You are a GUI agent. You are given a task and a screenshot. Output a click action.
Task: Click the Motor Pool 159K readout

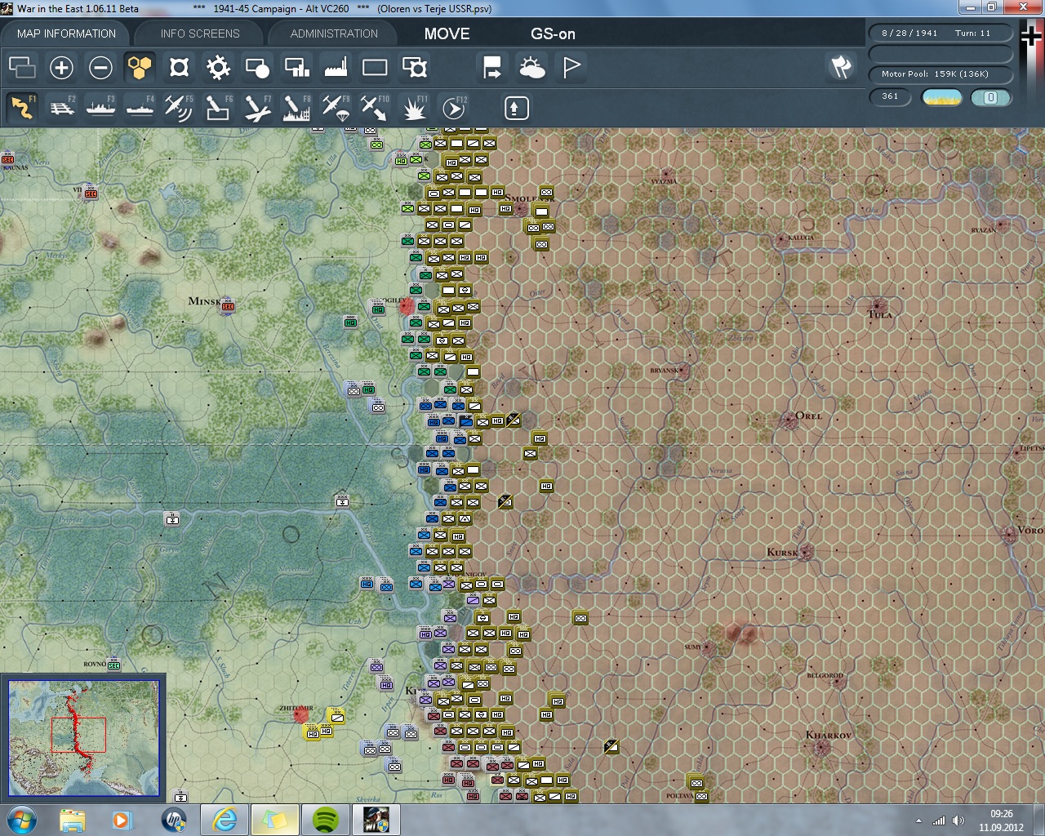tap(940, 74)
